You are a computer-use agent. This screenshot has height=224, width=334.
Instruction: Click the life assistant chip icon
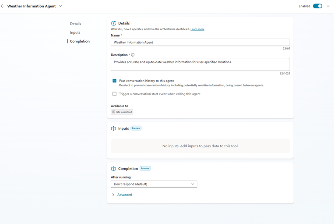coord(113,112)
